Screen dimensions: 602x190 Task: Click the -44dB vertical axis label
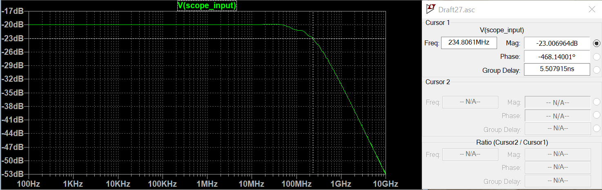tap(12, 133)
